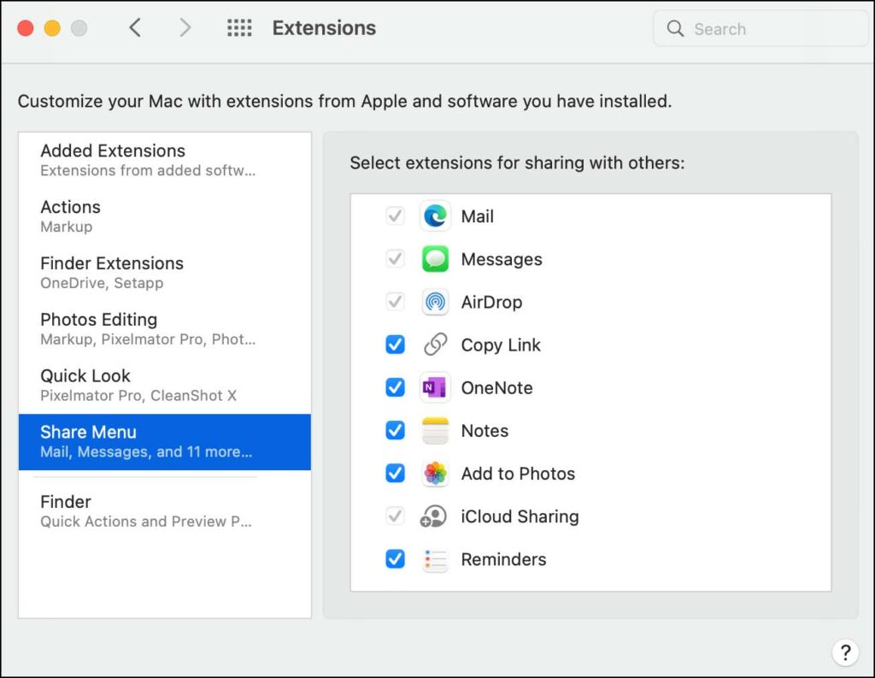Screen dimensions: 875x678
Task: Show all preferences with grid icon
Action: tap(239, 28)
